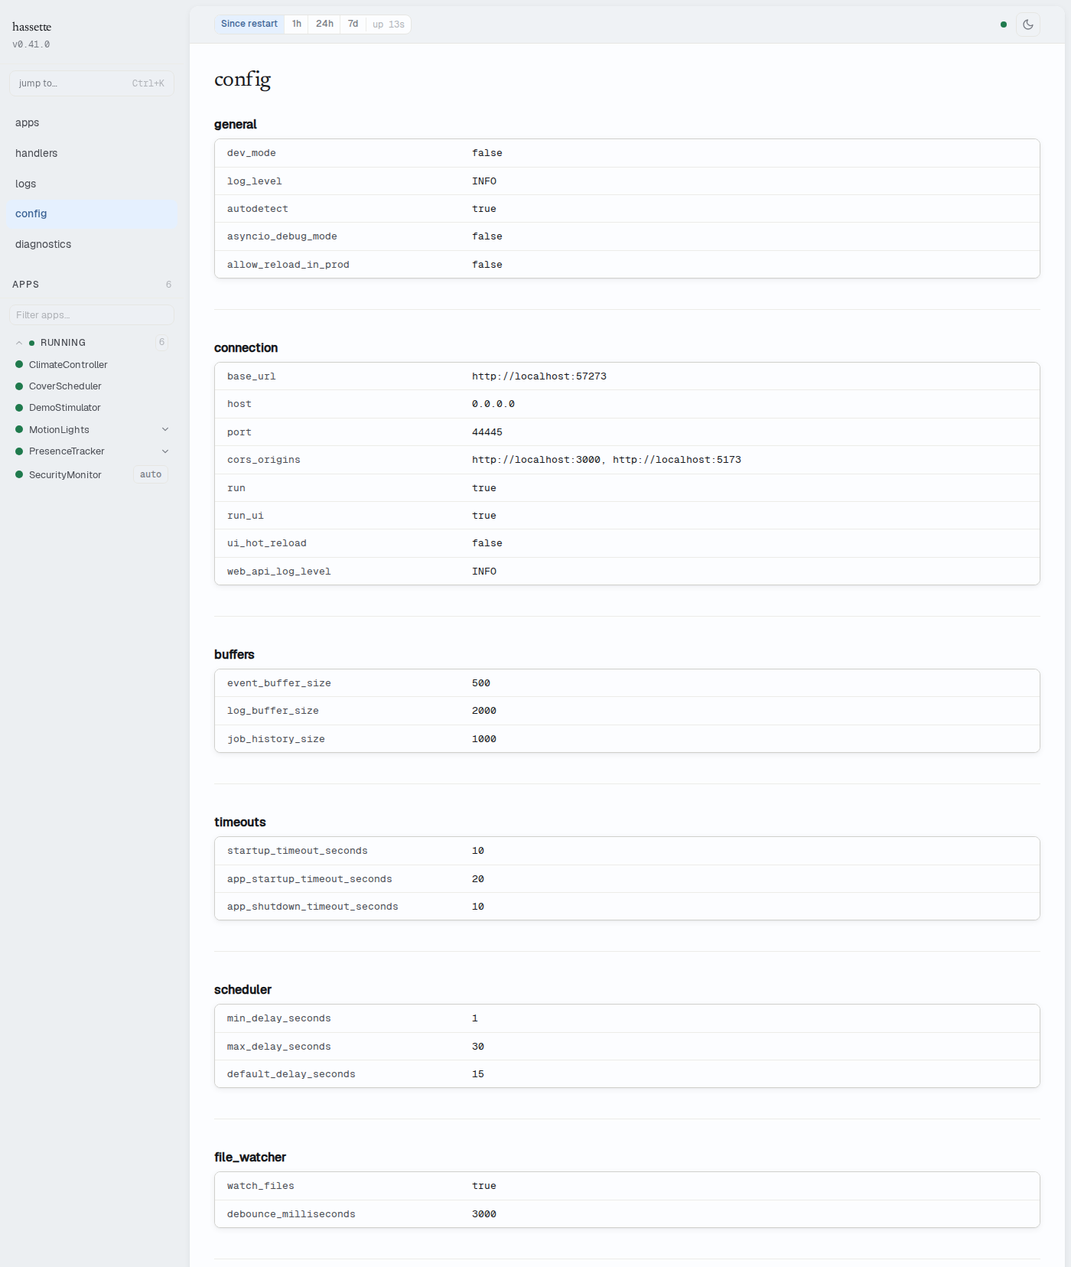Open the MotionLights app
This screenshot has height=1267, width=1071.
pos(59,430)
